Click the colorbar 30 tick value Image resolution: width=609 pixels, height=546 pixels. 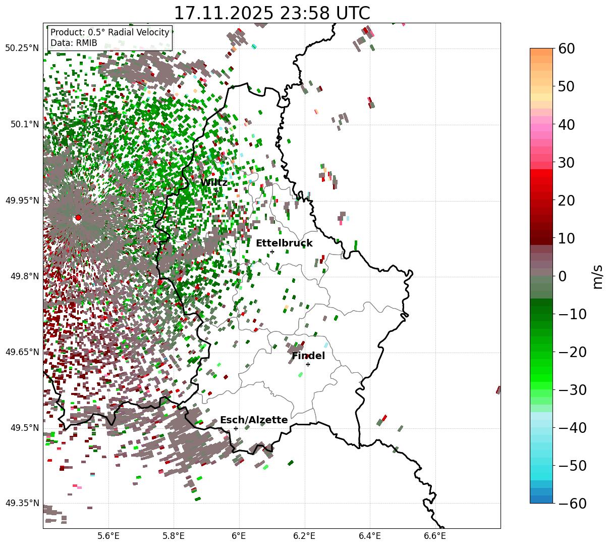566,162
